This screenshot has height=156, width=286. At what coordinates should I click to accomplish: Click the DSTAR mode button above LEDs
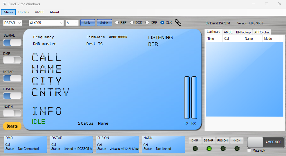pyautogui.click(x=209, y=141)
